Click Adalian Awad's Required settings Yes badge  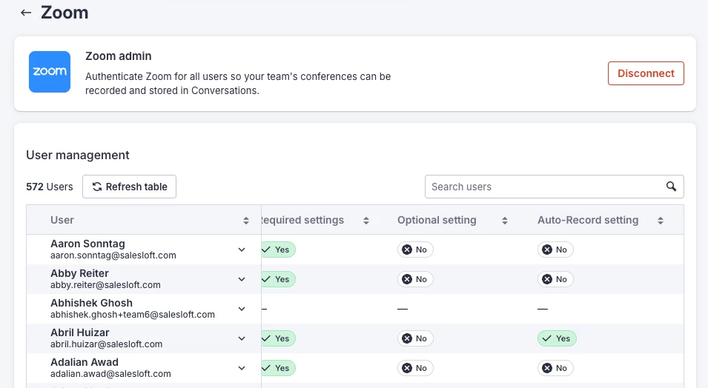(x=278, y=368)
